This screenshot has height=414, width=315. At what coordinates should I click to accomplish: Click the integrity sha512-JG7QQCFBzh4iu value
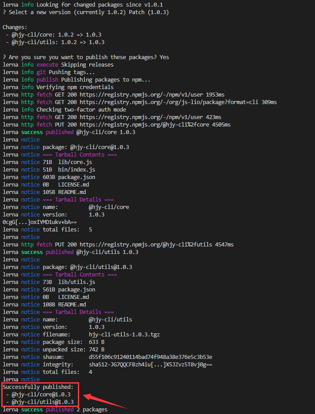pyautogui.click(x=150, y=364)
